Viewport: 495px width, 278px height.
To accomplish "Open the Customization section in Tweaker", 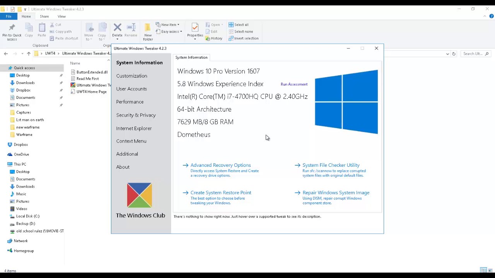I will (x=132, y=76).
